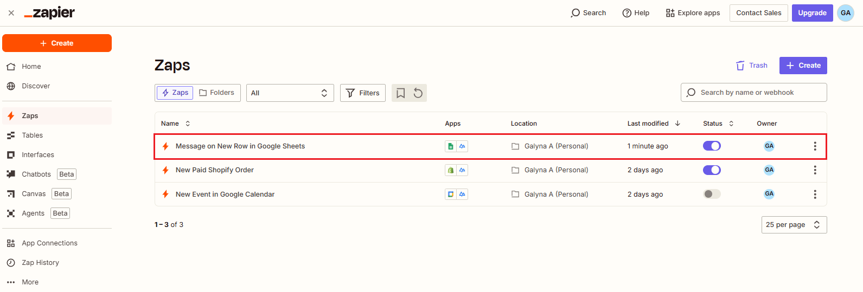Open more options for Google Calendar zap

pos(815,194)
